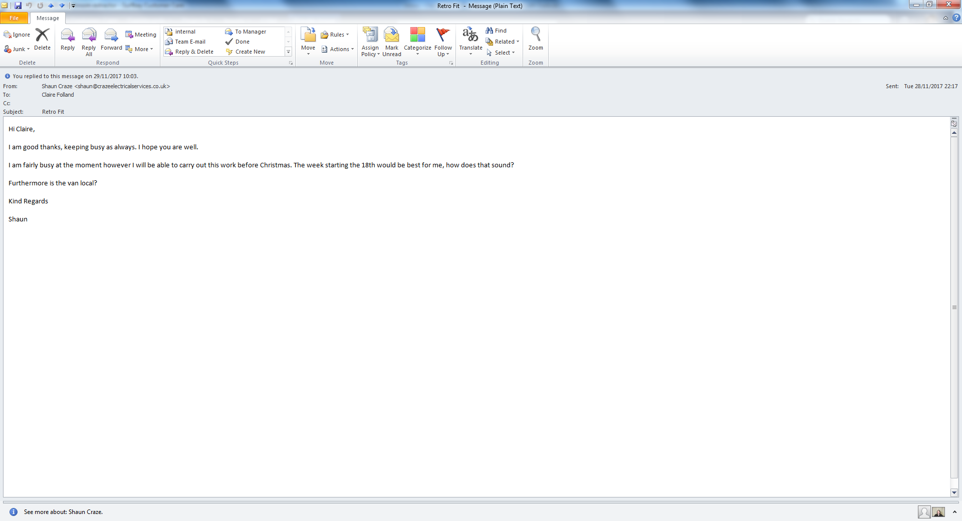Open Outlook Help
Image resolution: width=962 pixels, height=521 pixels.
(956, 18)
